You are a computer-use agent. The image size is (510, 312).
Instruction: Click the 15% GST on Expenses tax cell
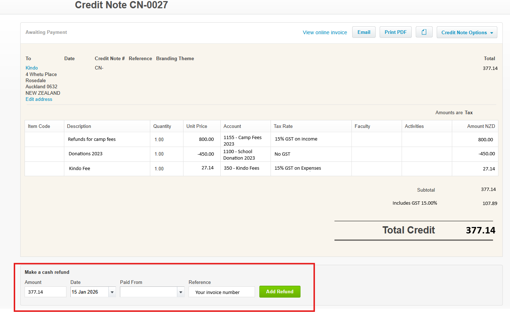298,168
